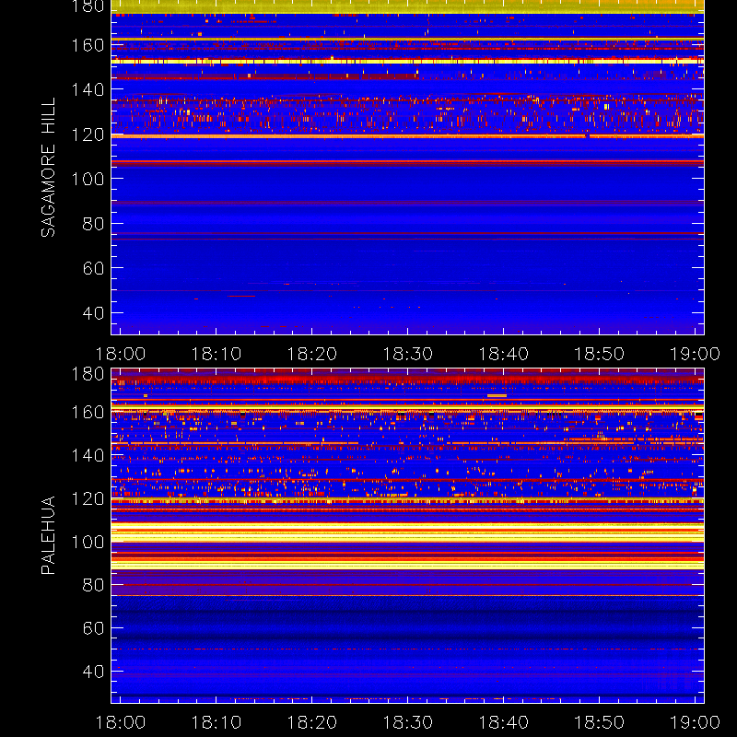Click the 100 label on Sagamore Hill axis
The height and width of the screenshot is (737, 737).
coord(88,179)
